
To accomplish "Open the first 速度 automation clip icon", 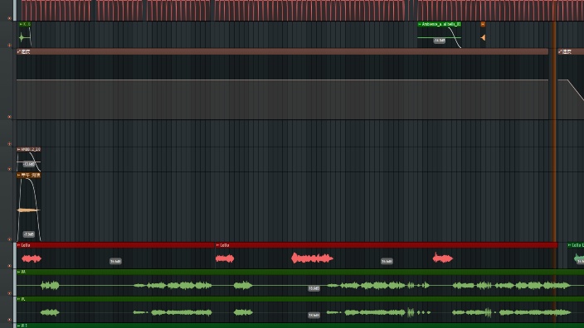I will pos(19,51).
